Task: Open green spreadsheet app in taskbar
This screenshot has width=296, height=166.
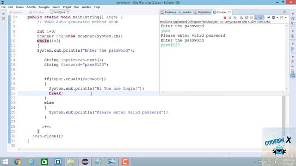Action: [x=44, y=162]
